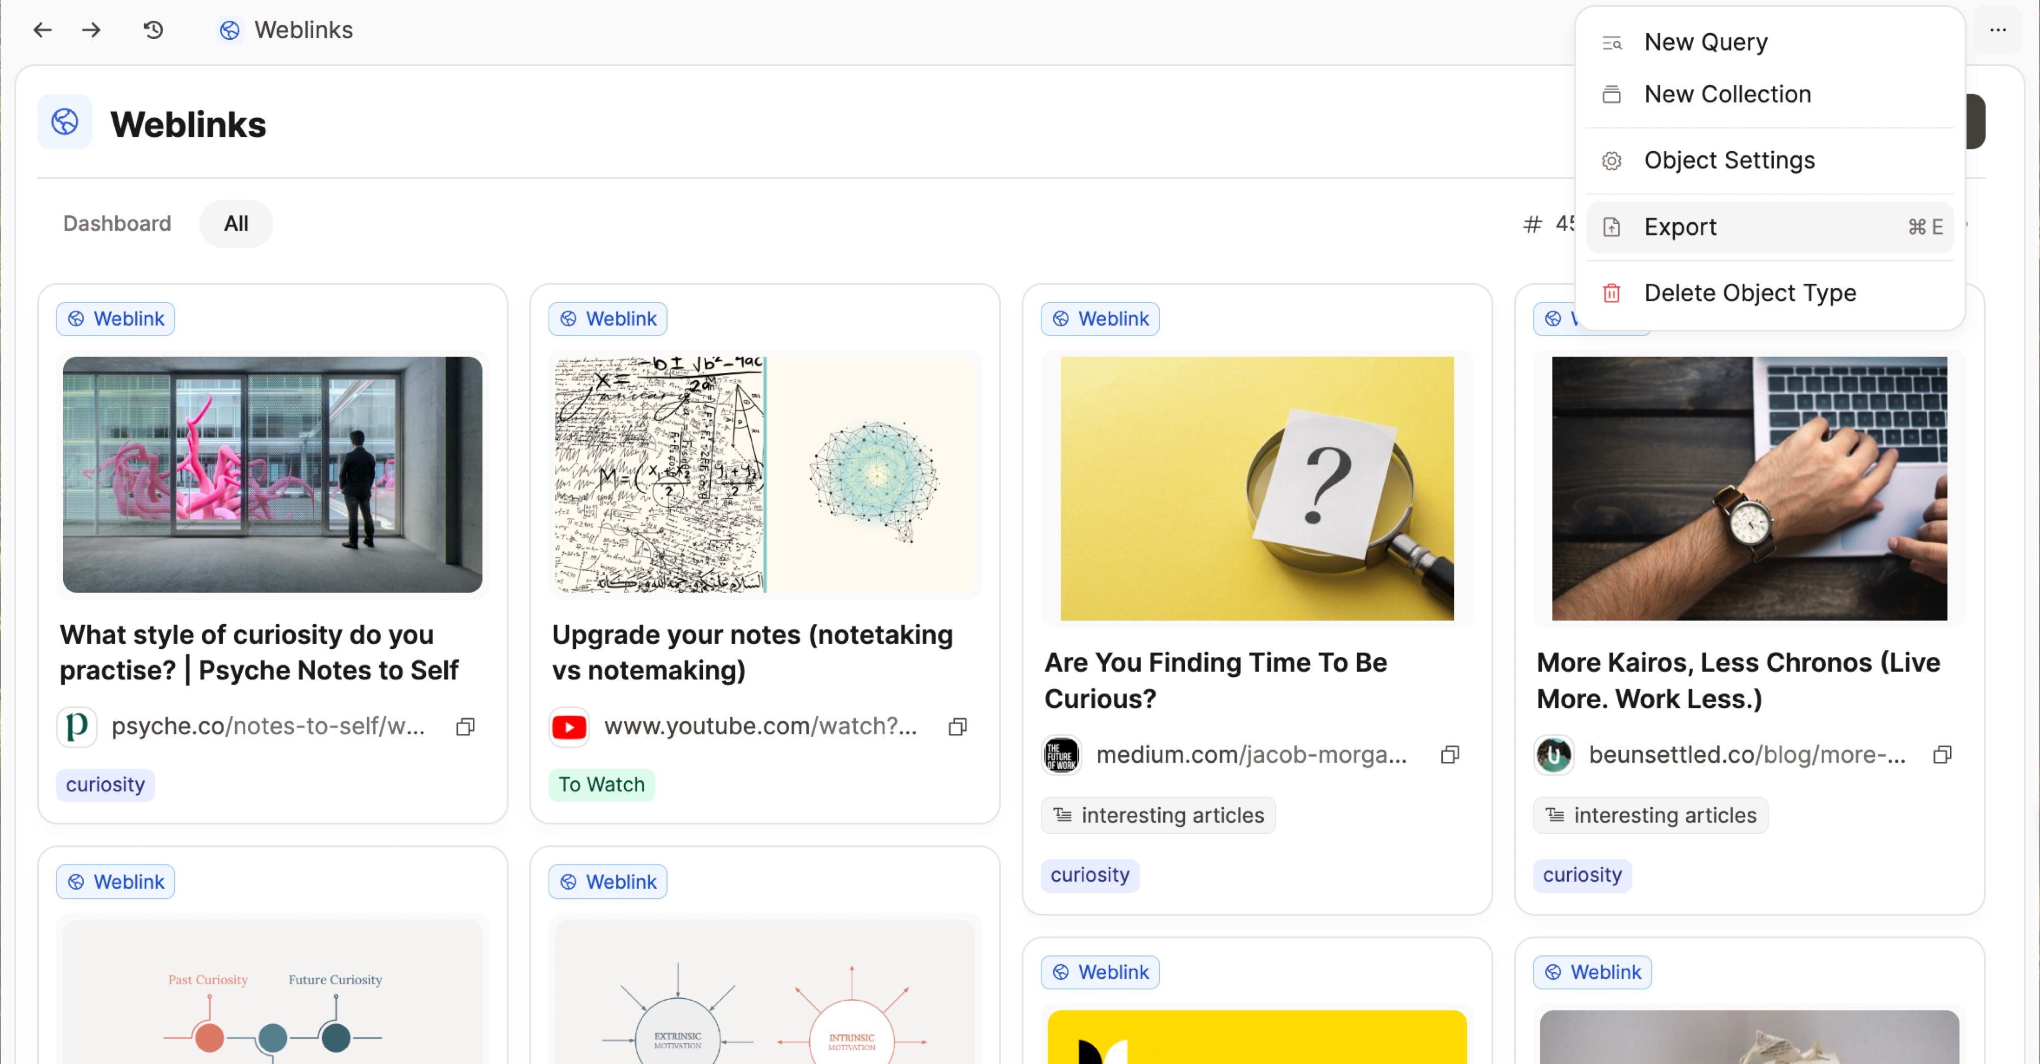
Task: Click the yellow question mark thumbnail
Action: 1257,488
